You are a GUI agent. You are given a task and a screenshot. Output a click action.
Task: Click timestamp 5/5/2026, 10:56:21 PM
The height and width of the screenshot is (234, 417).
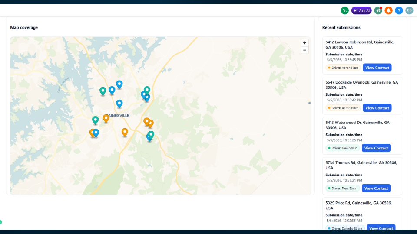(344, 180)
